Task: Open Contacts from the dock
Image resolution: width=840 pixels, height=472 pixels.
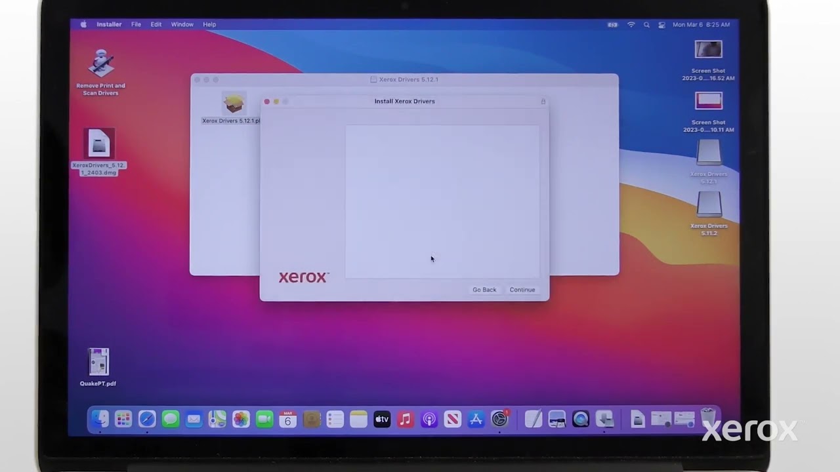Action: point(312,419)
